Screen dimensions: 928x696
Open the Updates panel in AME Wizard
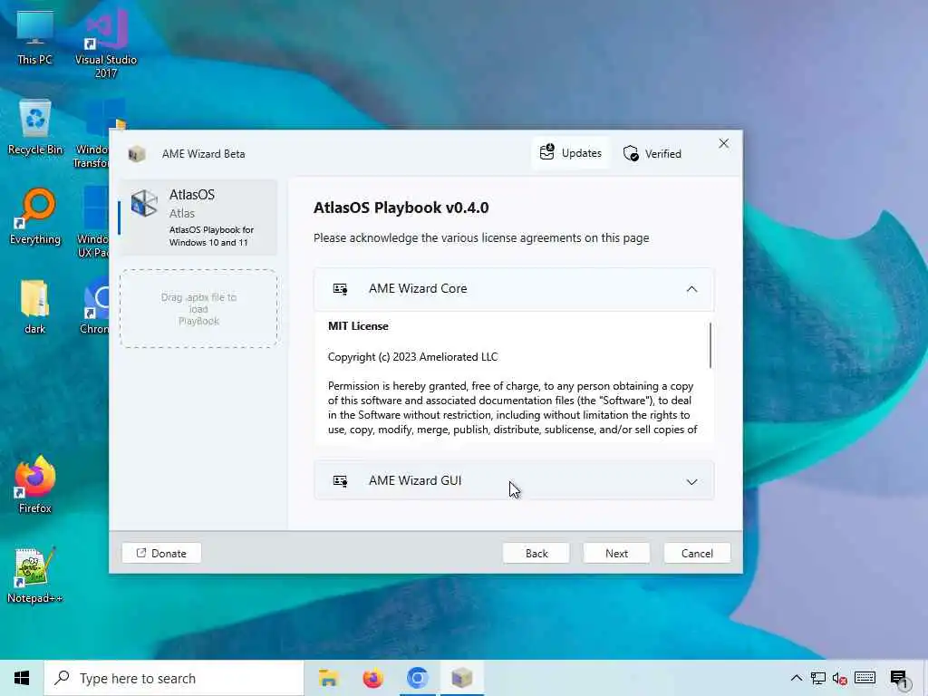tap(571, 153)
